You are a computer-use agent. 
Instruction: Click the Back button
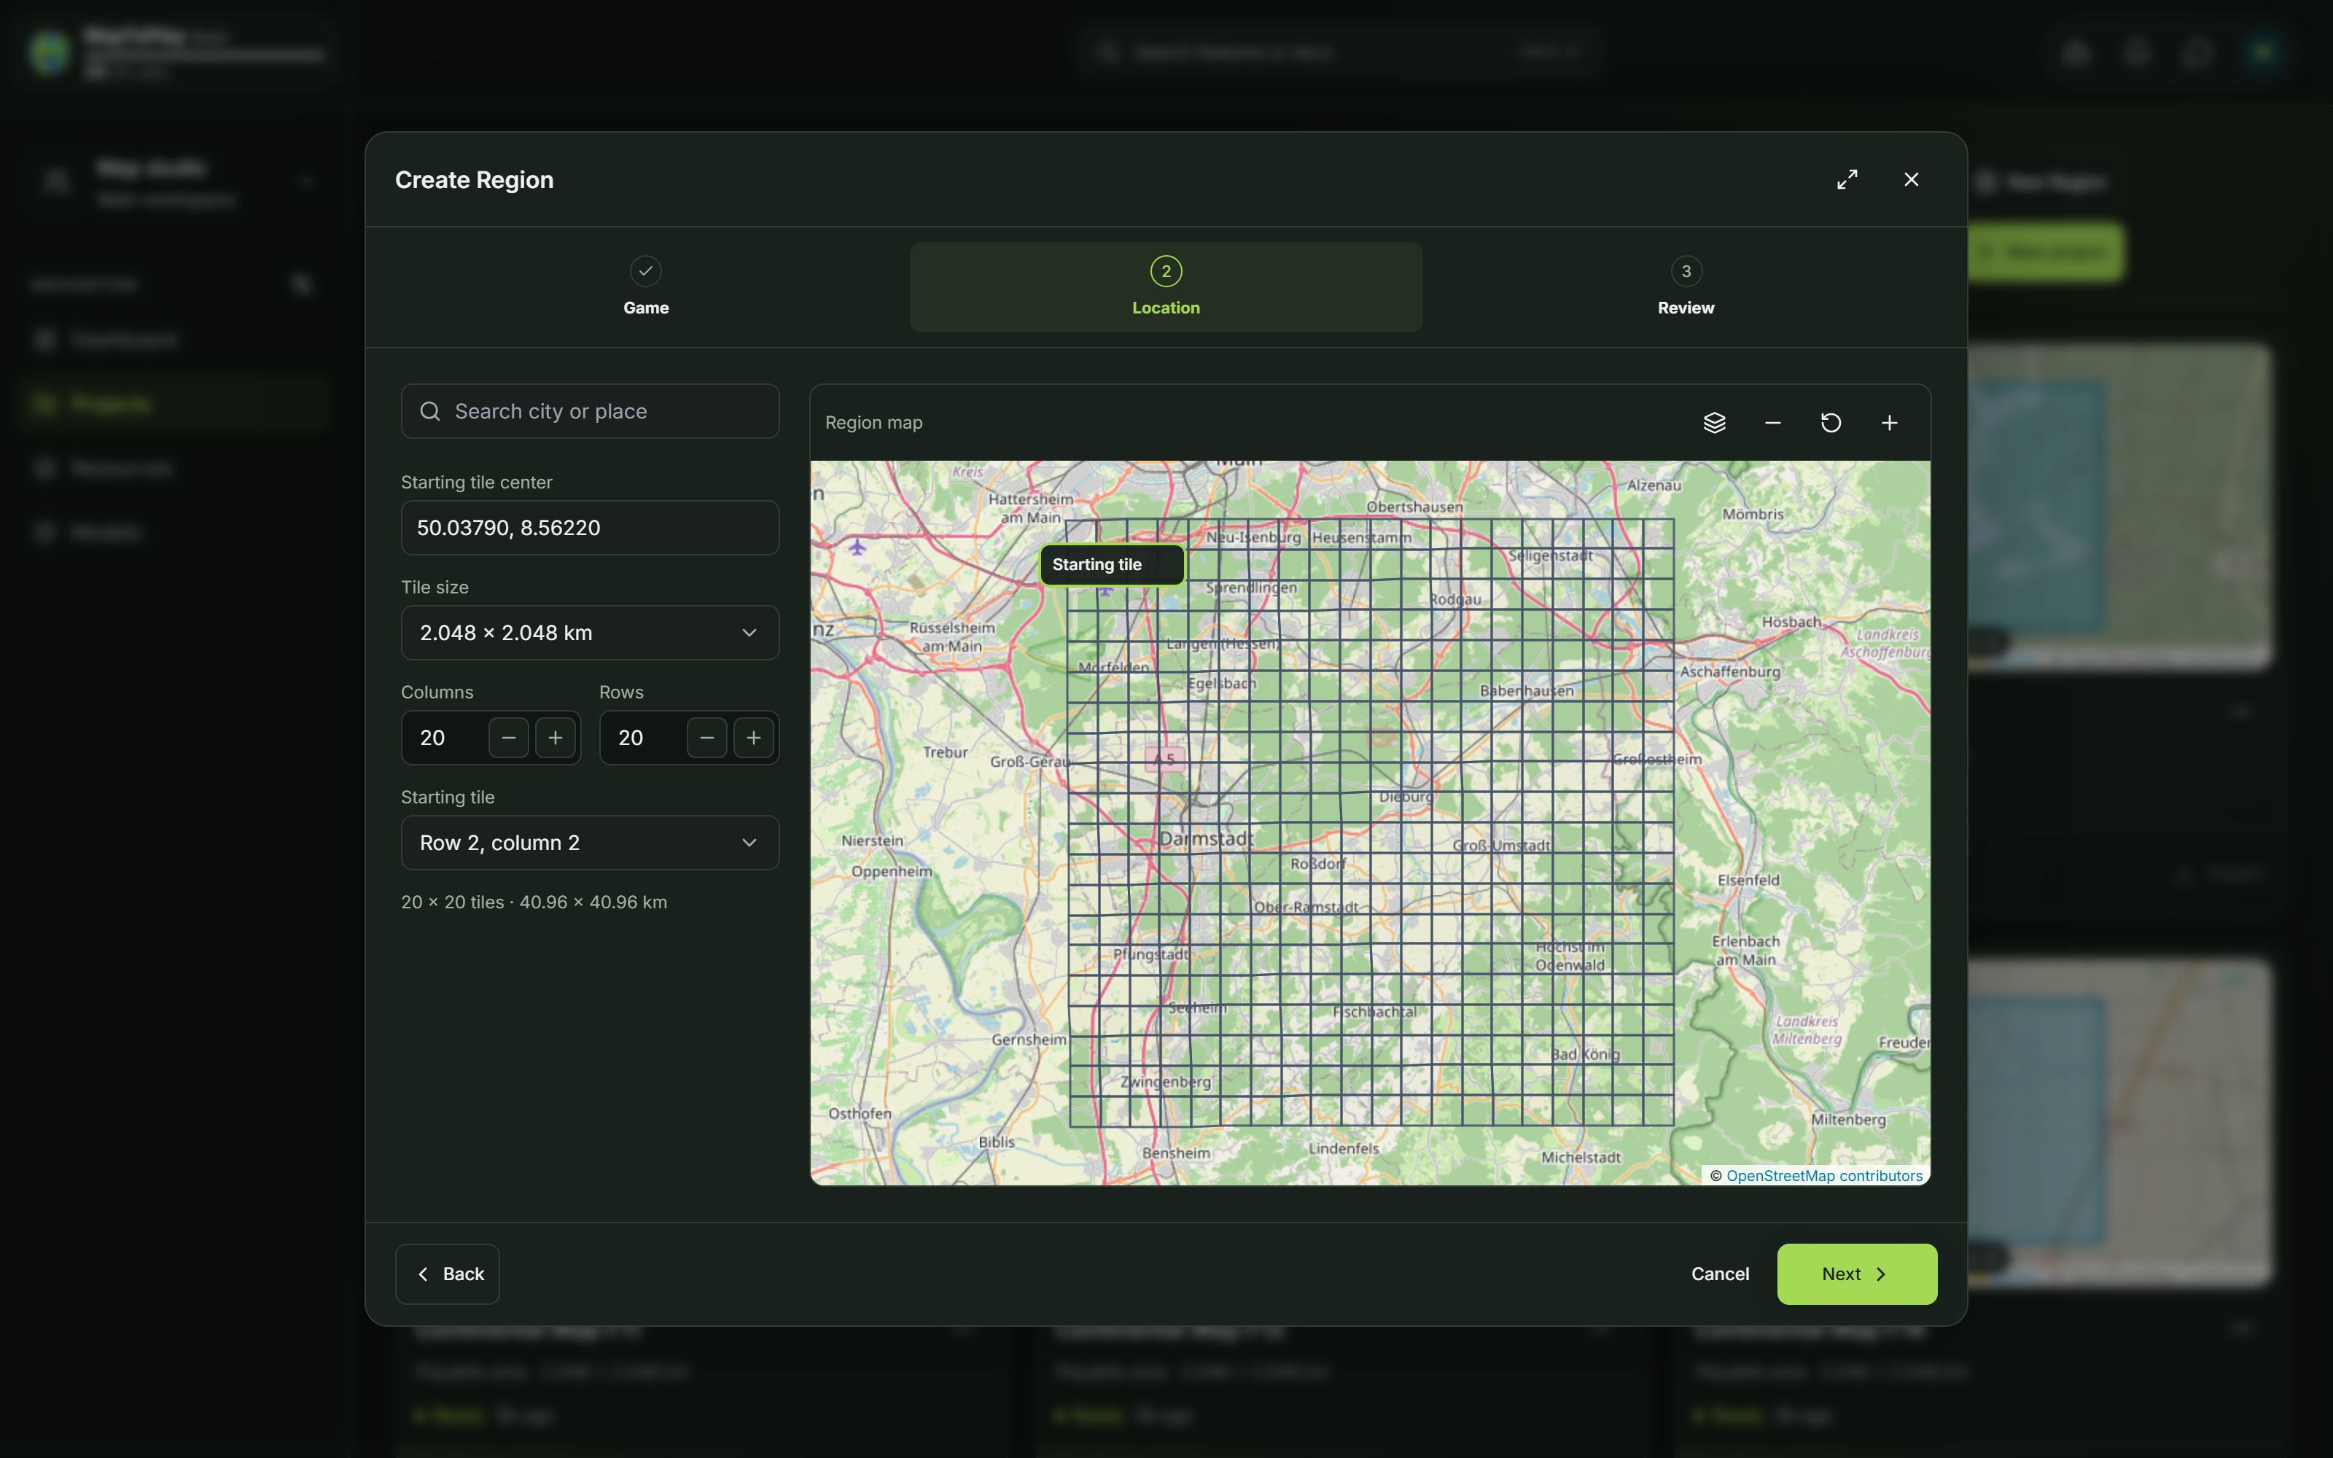pyautogui.click(x=448, y=1274)
